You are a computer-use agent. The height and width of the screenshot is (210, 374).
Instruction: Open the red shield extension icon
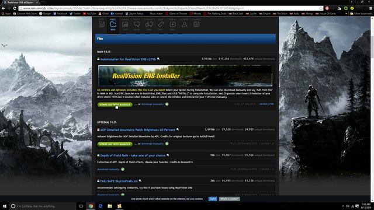tap(327, 8)
